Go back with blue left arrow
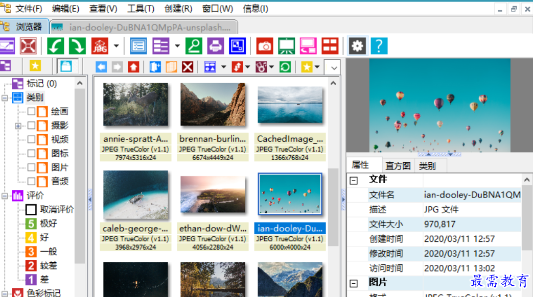Screen dimensions: 533x297 (101, 67)
